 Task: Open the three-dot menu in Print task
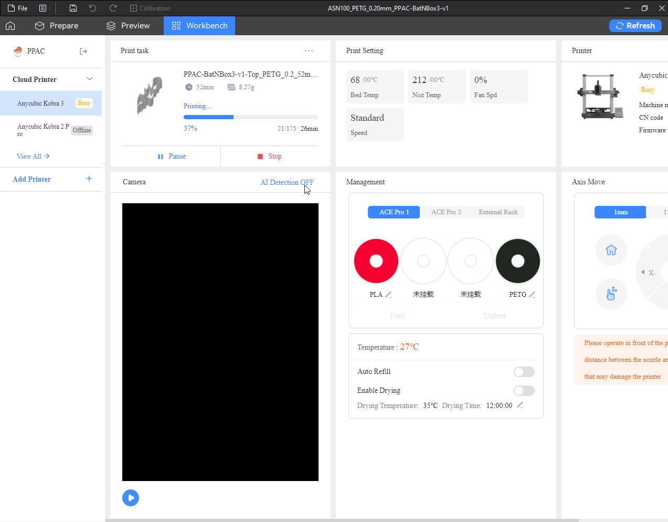[309, 50]
